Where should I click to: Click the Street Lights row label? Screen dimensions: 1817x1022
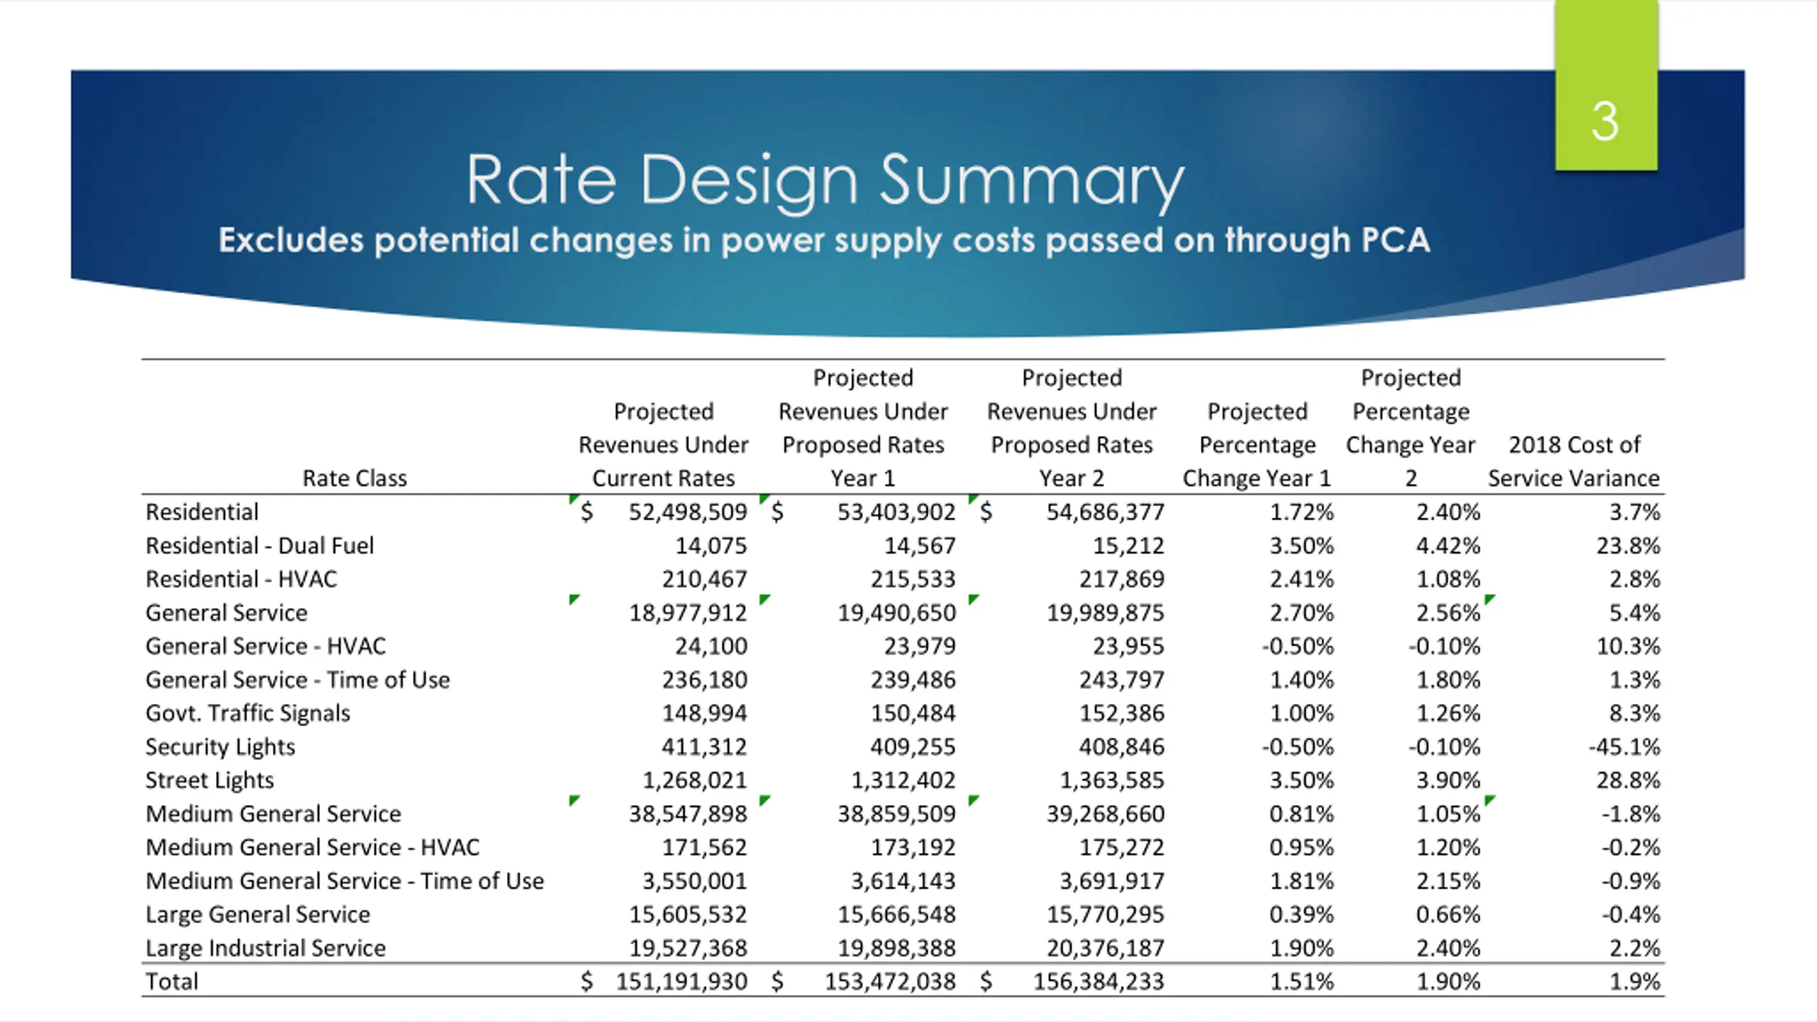[x=209, y=780]
